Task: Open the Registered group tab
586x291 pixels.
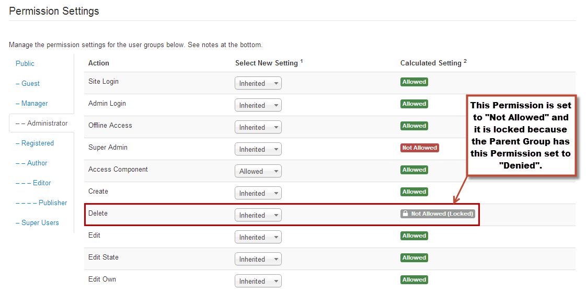Action: coord(35,143)
